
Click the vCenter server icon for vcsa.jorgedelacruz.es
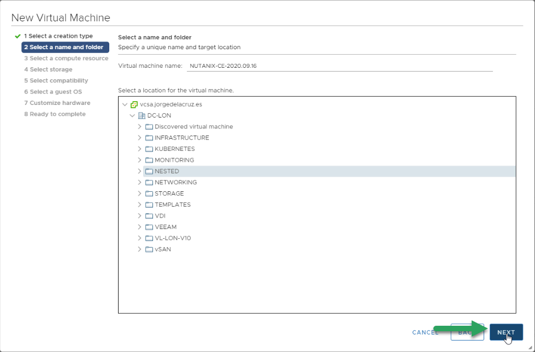(x=134, y=104)
